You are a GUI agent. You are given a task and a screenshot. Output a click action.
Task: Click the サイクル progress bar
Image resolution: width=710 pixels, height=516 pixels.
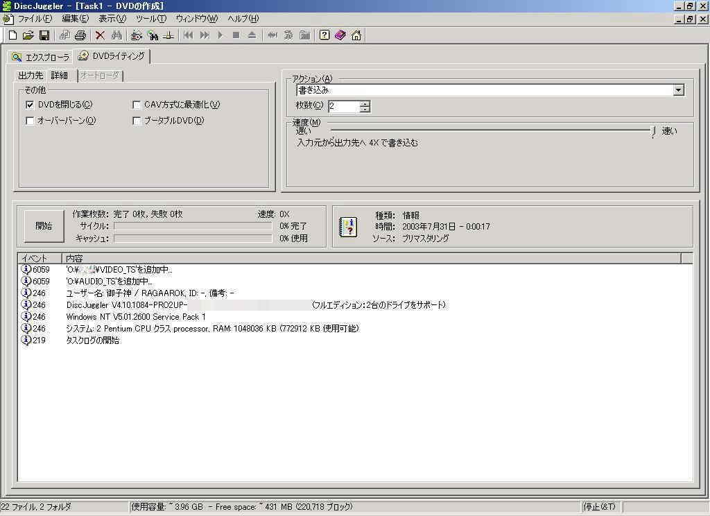coord(193,226)
